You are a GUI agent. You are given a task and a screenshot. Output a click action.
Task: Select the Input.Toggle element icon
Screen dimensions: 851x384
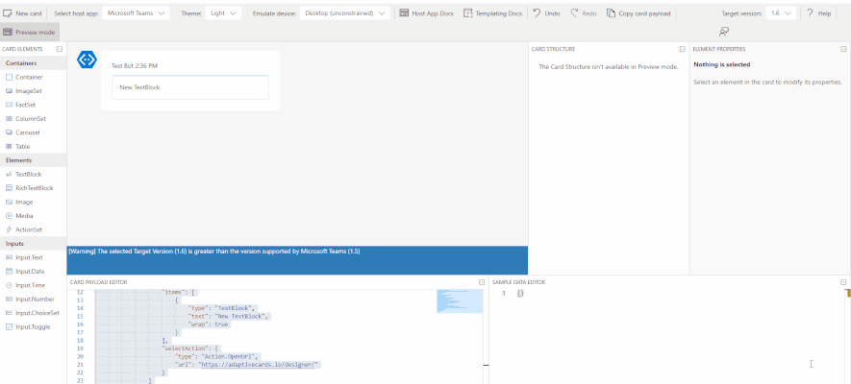[9, 326]
